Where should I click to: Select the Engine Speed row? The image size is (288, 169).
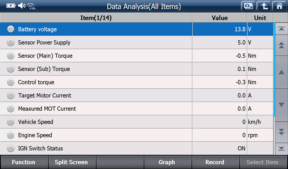click(137, 135)
